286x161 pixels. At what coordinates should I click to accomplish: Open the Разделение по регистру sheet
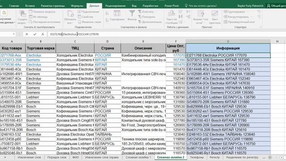coord(242,157)
